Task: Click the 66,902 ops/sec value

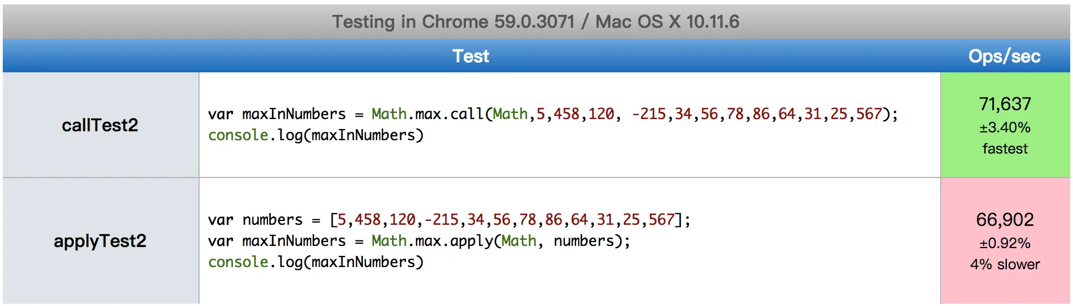Action: click(1005, 220)
